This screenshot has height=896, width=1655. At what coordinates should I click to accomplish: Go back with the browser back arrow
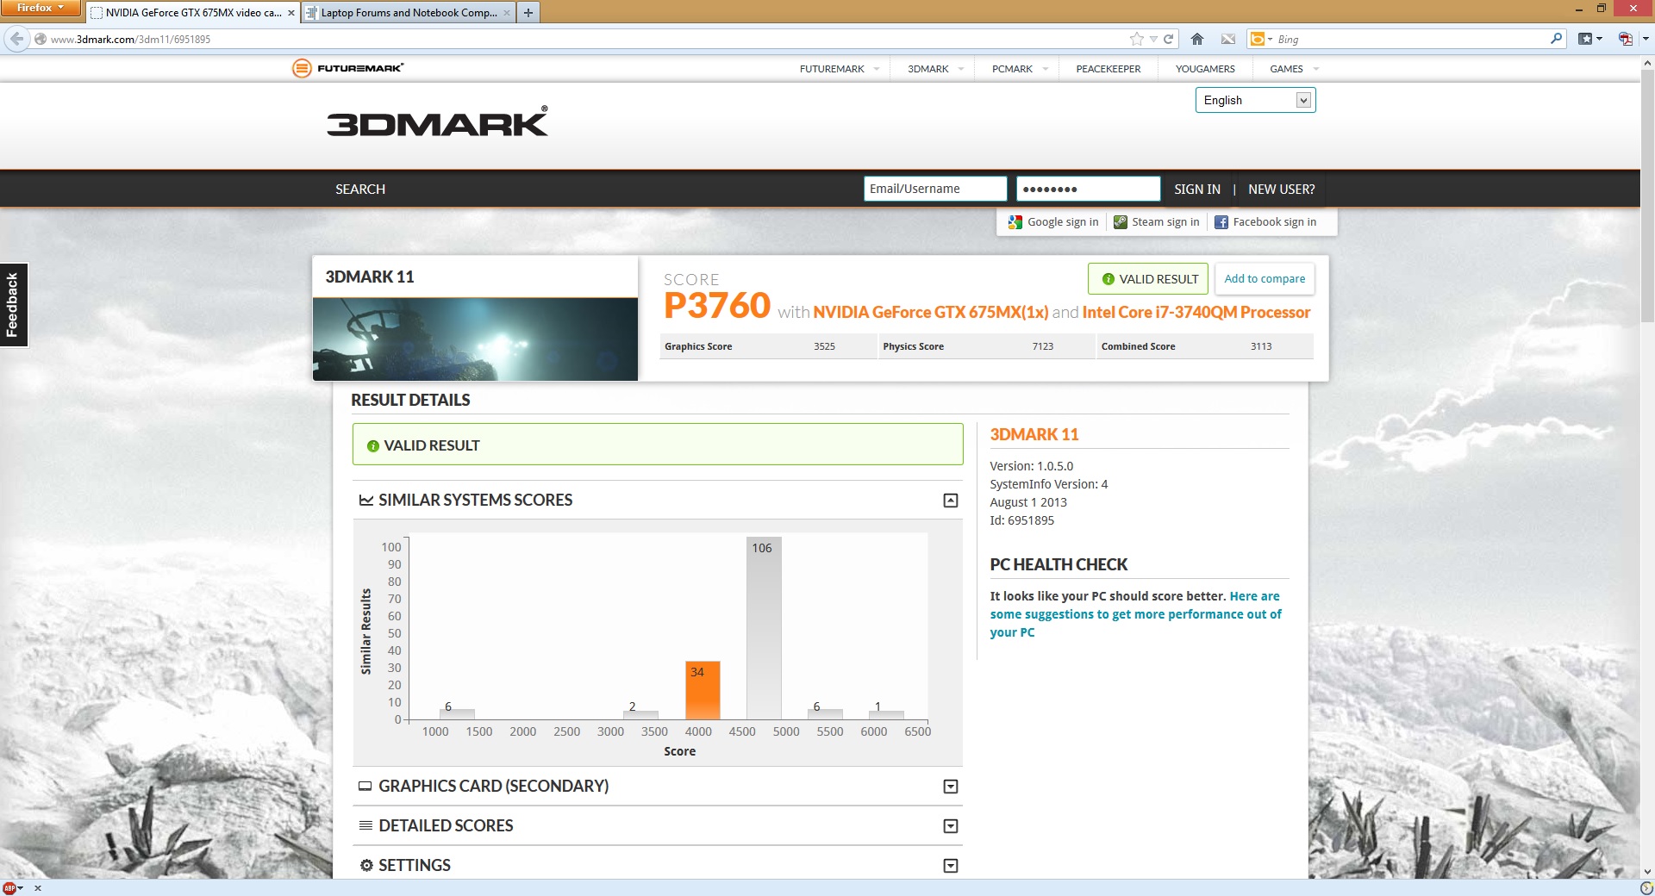tap(16, 39)
